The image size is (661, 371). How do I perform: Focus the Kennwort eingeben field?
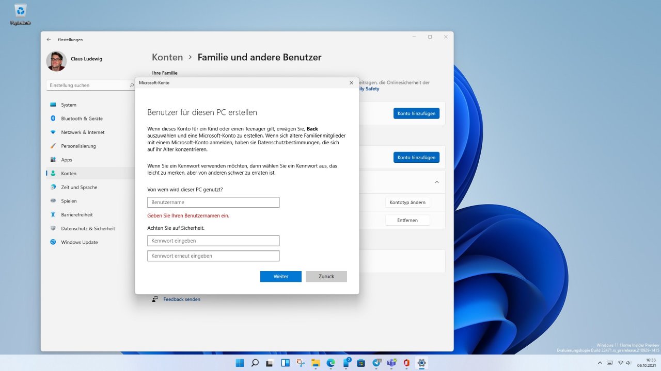pos(213,241)
